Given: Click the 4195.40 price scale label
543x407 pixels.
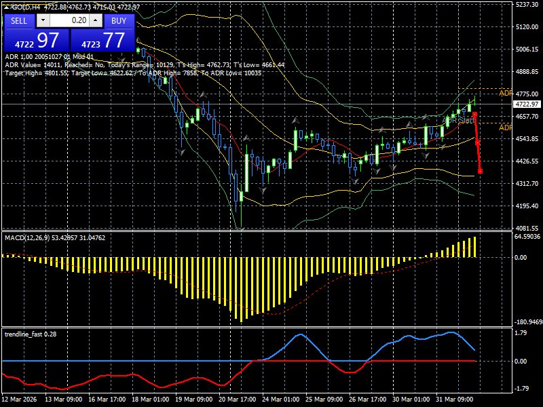Looking at the screenshot, I should coord(527,206).
